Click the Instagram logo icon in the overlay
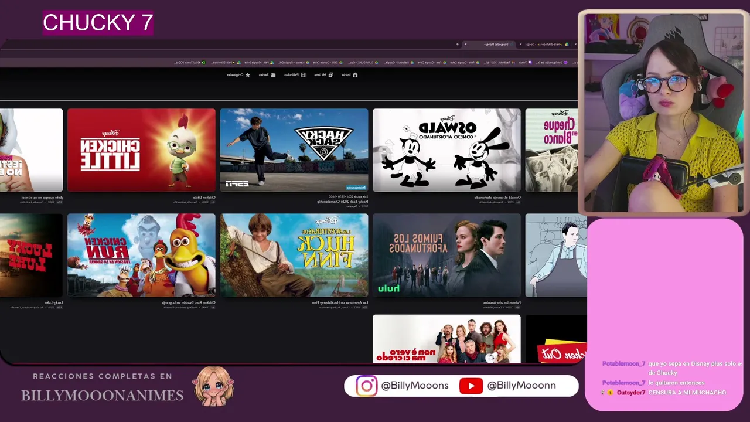The image size is (750, 422). click(x=367, y=386)
